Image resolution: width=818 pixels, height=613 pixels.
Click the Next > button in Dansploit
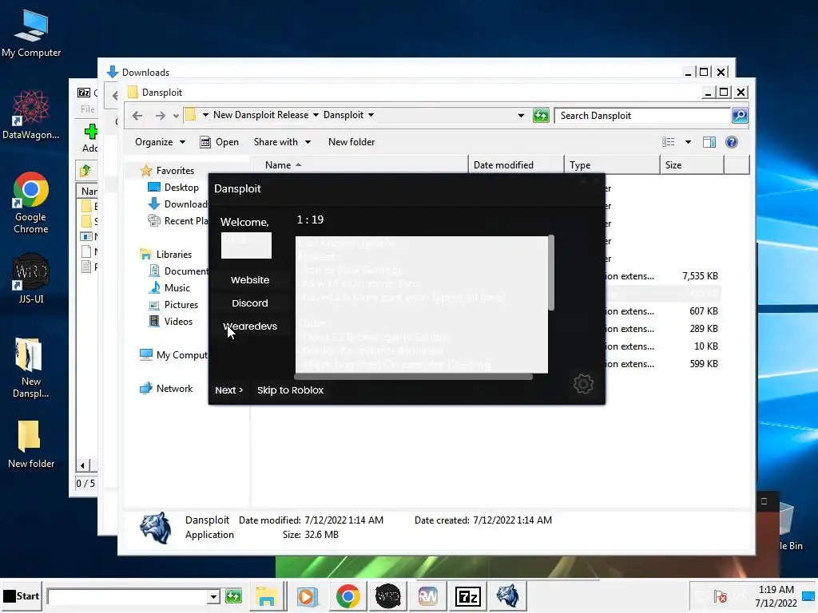click(229, 390)
